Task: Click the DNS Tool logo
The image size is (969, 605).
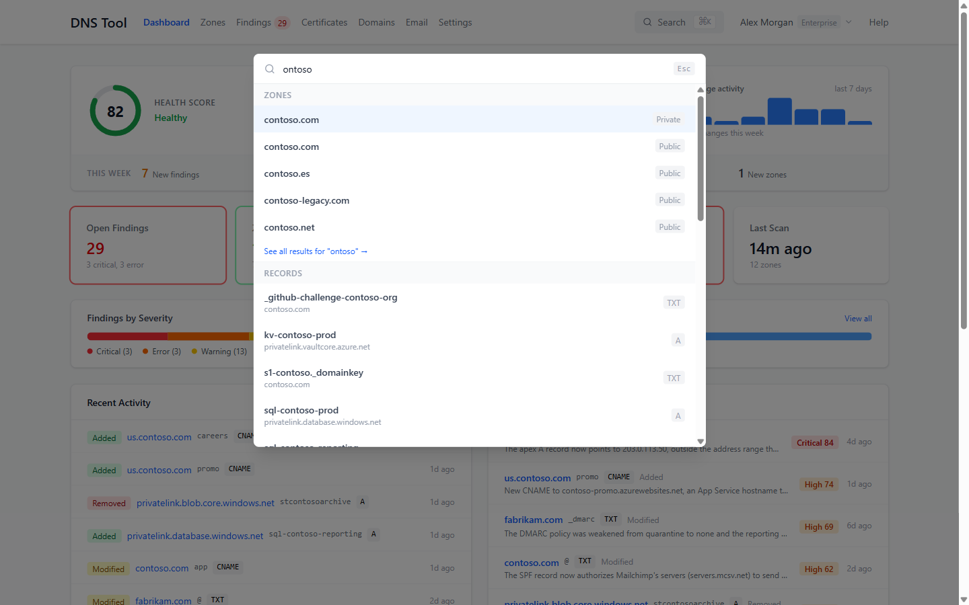Action: pos(99,22)
